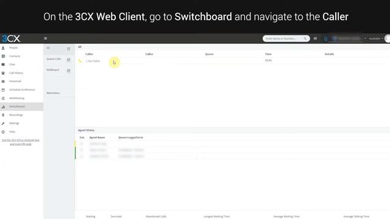Click the Queue column header
The height and width of the screenshot is (219, 390).
point(209,54)
